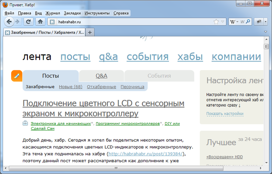
Task: Open the Файл menu
Action: click(10, 13)
